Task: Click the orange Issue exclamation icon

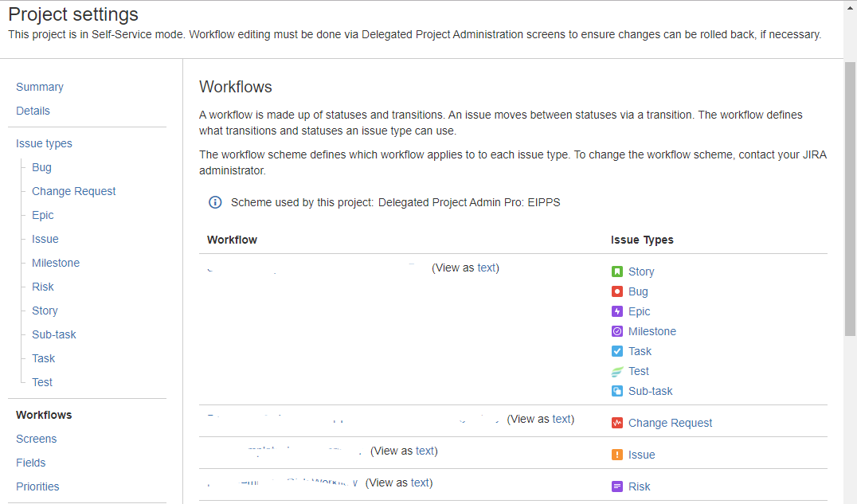Action: pos(617,455)
